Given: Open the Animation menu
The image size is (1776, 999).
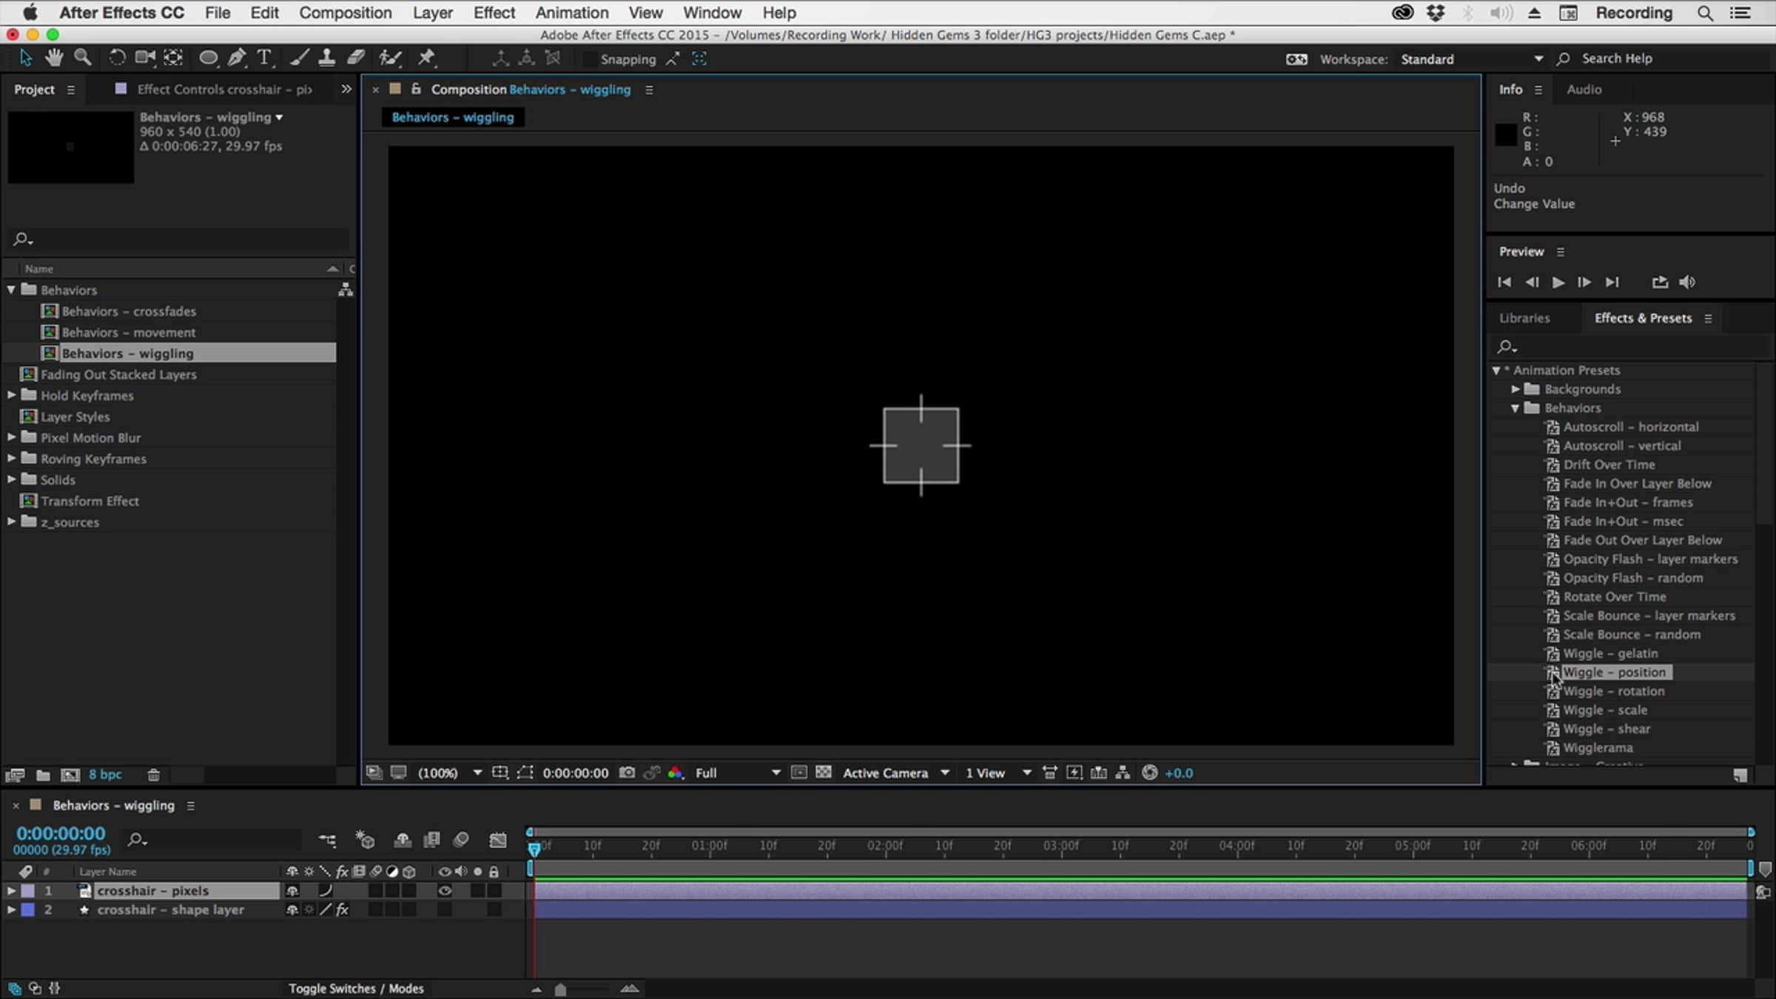Looking at the screenshot, I should coord(571,13).
